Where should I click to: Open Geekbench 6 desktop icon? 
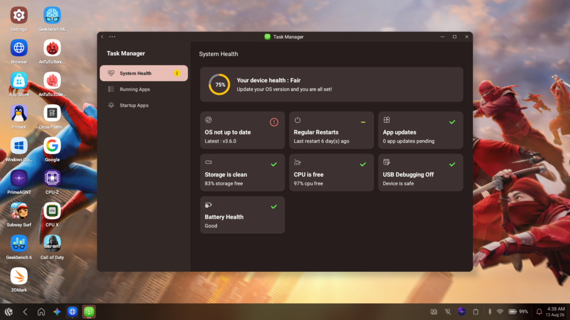19,243
